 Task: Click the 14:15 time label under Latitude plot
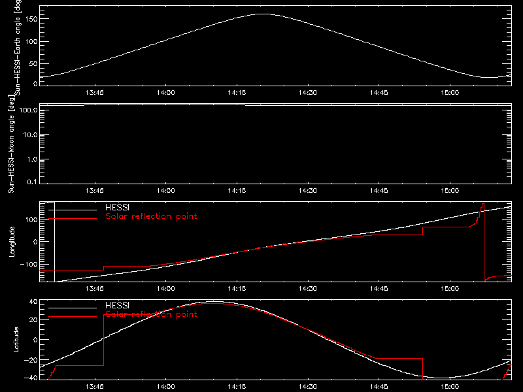tap(237, 387)
